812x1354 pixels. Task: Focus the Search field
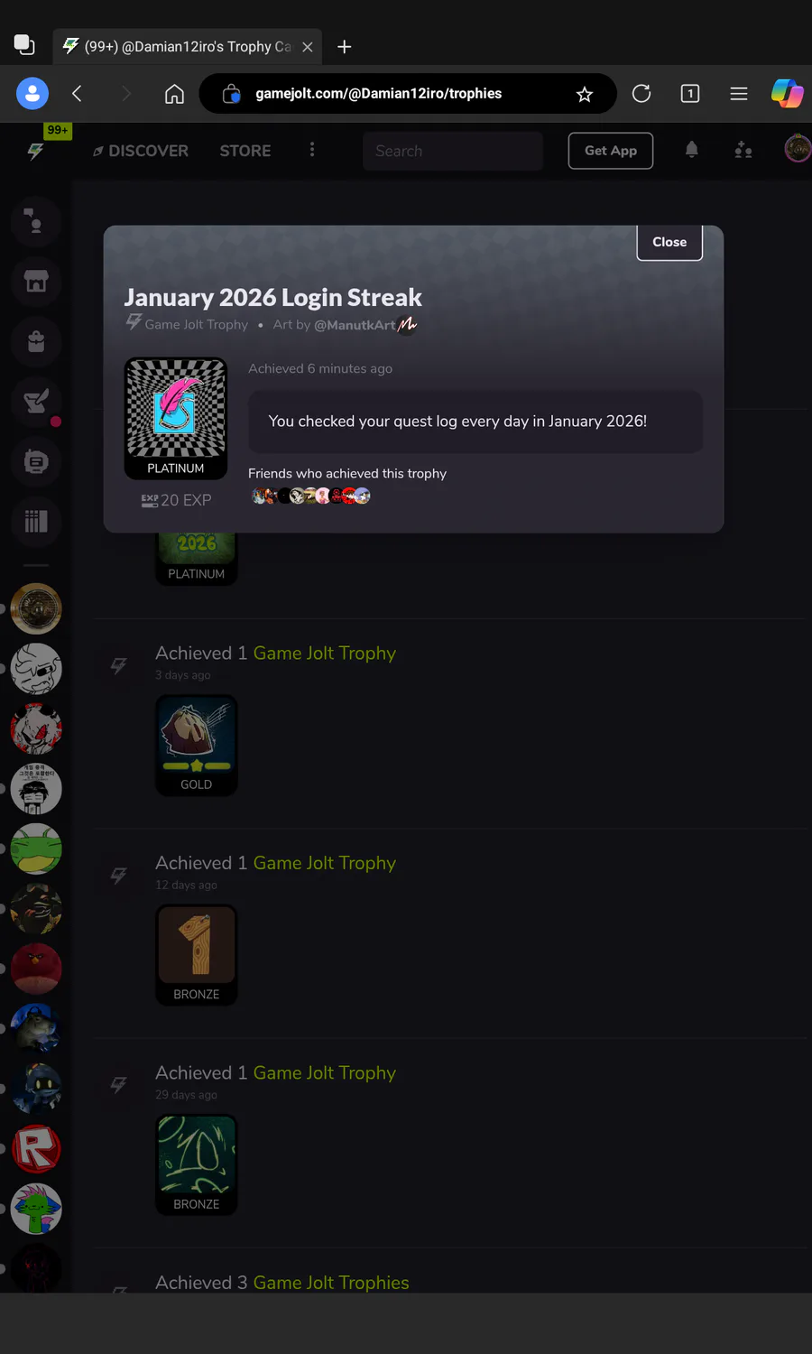point(453,151)
